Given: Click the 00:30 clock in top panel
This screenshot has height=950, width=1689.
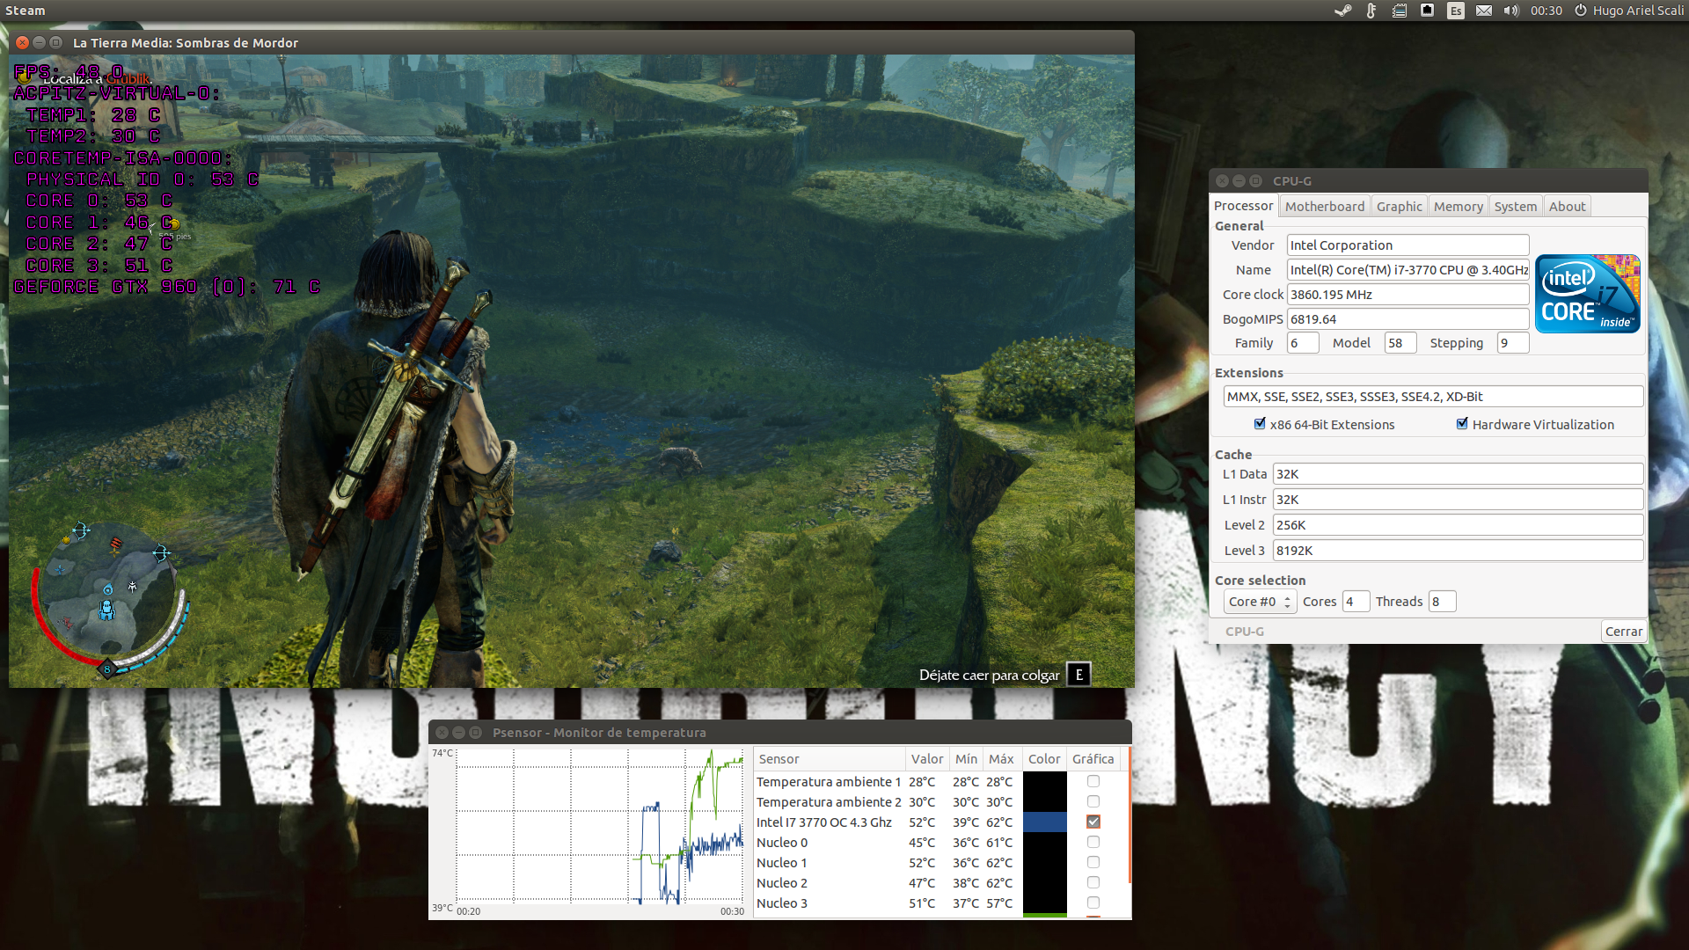Looking at the screenshot, I should 1546,11.
